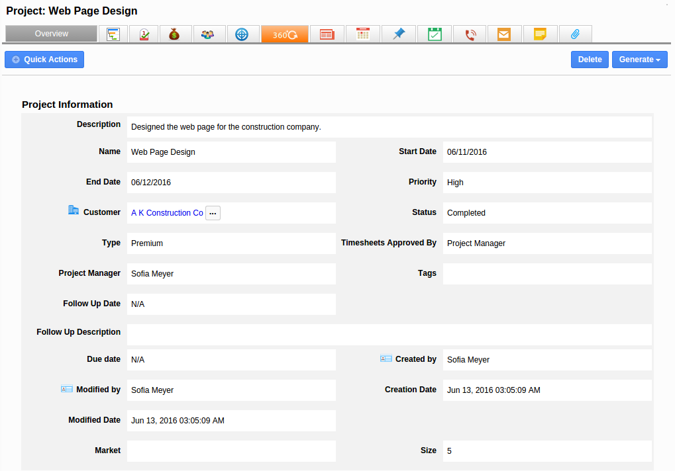Open the blue target scope tab icon
Image resolution: width=675 pixels, height=471 pixels.
tap(242, 34)
